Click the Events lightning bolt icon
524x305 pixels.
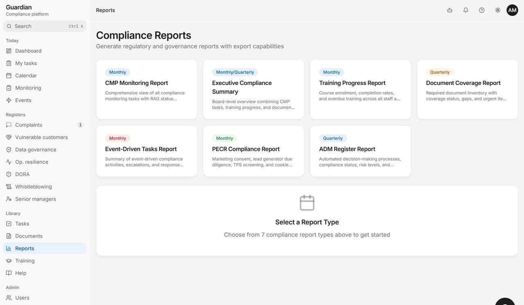click(x=9, y=100)
